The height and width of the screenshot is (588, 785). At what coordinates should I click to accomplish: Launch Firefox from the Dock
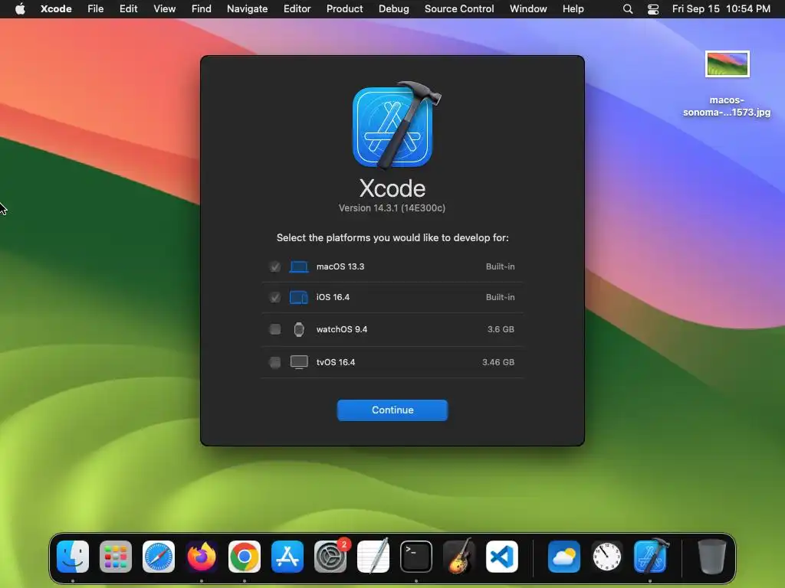click(202, 557)
